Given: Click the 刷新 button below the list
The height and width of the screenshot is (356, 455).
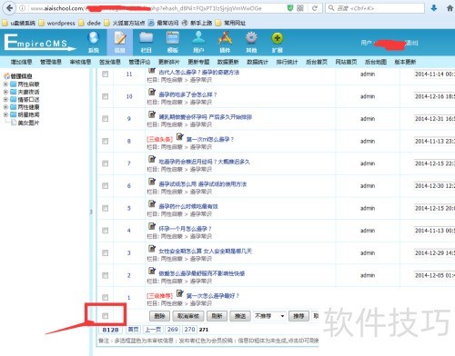Looking at the screenshot, I should [217, 316].
